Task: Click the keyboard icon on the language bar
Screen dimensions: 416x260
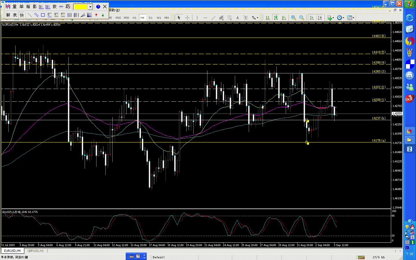Action: 132,256
